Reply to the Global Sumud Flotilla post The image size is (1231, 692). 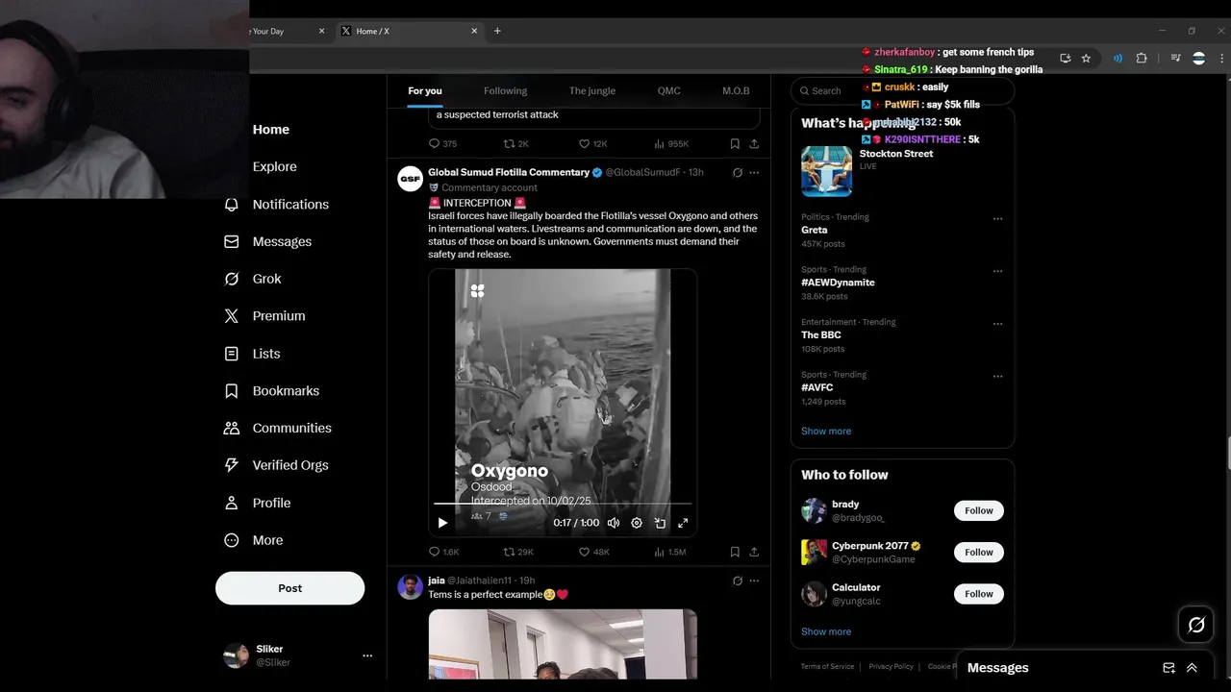tap(443, 552)
